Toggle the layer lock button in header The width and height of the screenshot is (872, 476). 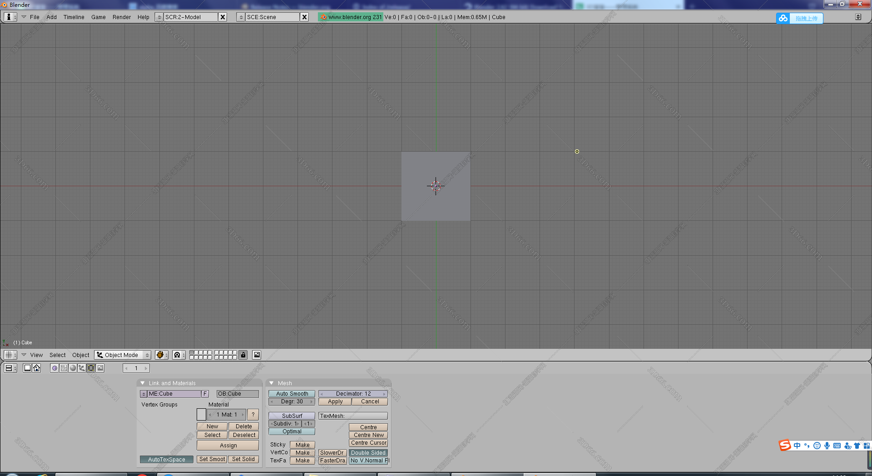243,355
